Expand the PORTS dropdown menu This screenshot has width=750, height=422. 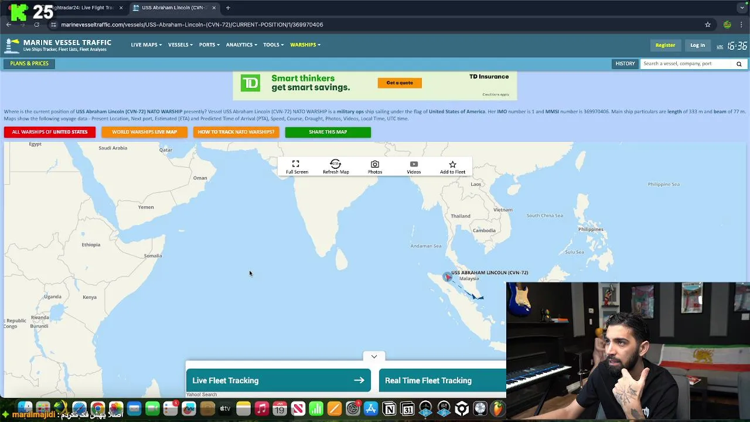pyautogui.click(x=209, y=45)
